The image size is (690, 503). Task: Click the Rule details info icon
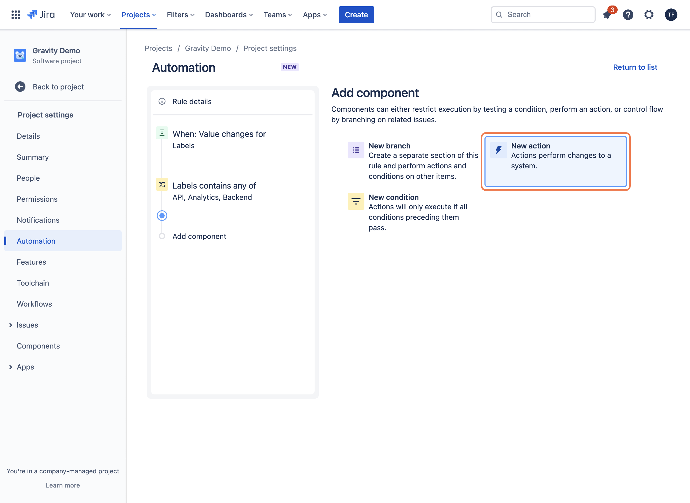click(162, 101)
